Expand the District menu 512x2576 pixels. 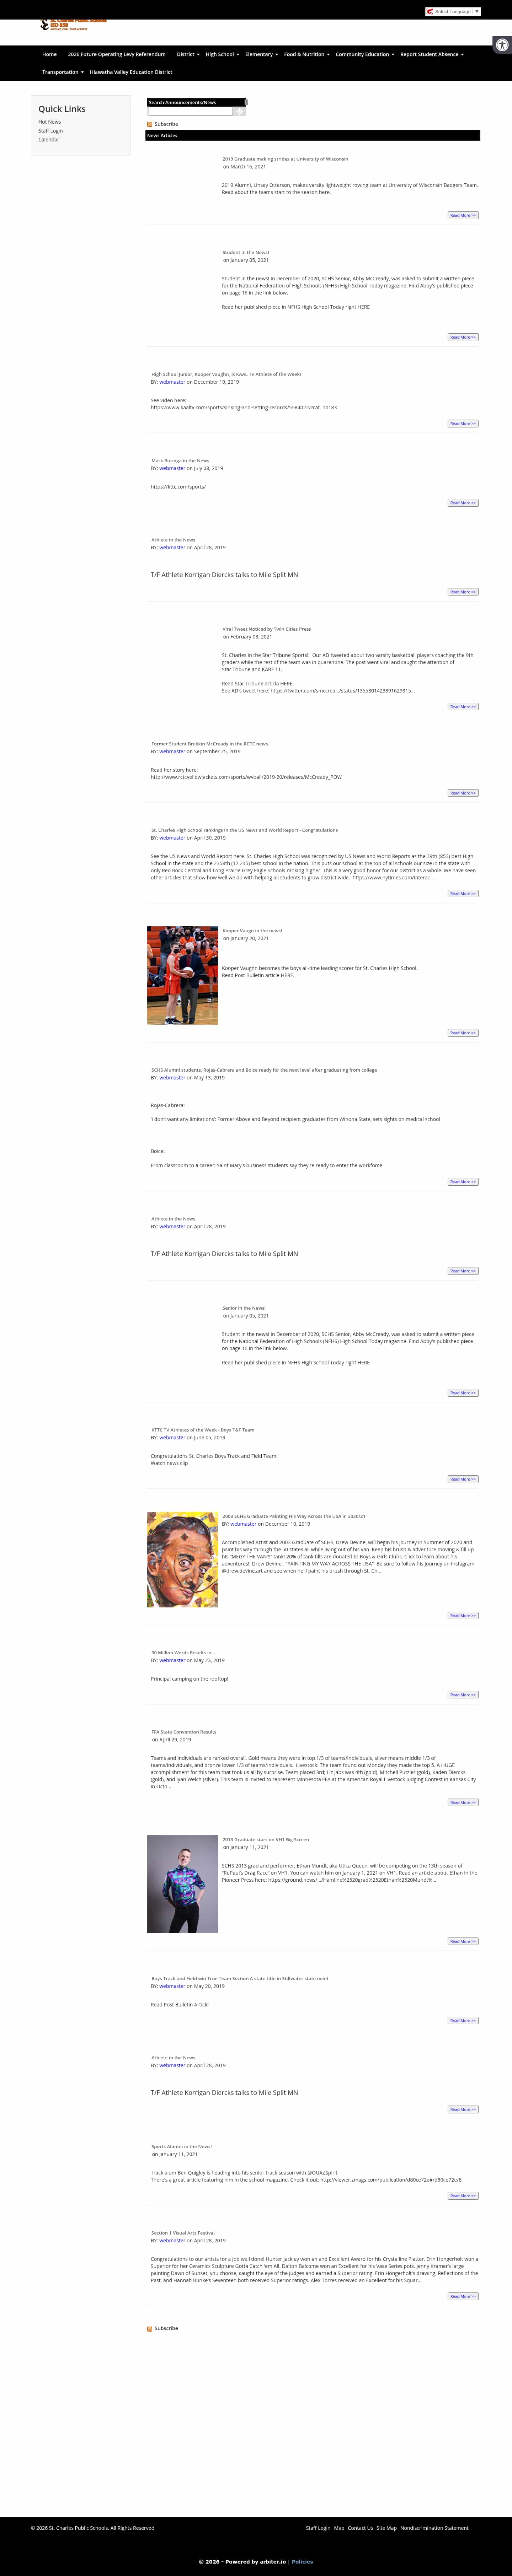188,54
